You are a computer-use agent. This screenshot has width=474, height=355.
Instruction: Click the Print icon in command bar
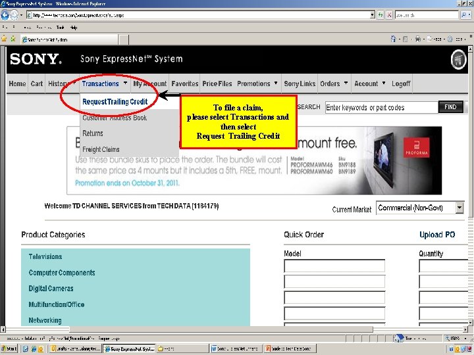[418, 39]
